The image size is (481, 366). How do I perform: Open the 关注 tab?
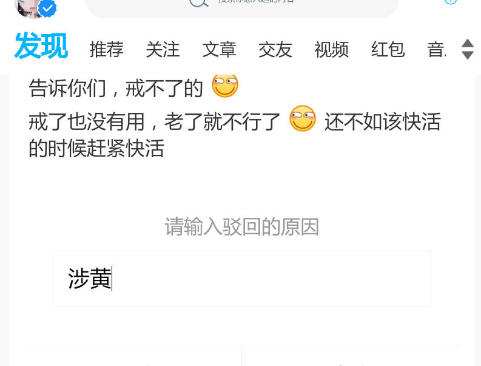163,49
